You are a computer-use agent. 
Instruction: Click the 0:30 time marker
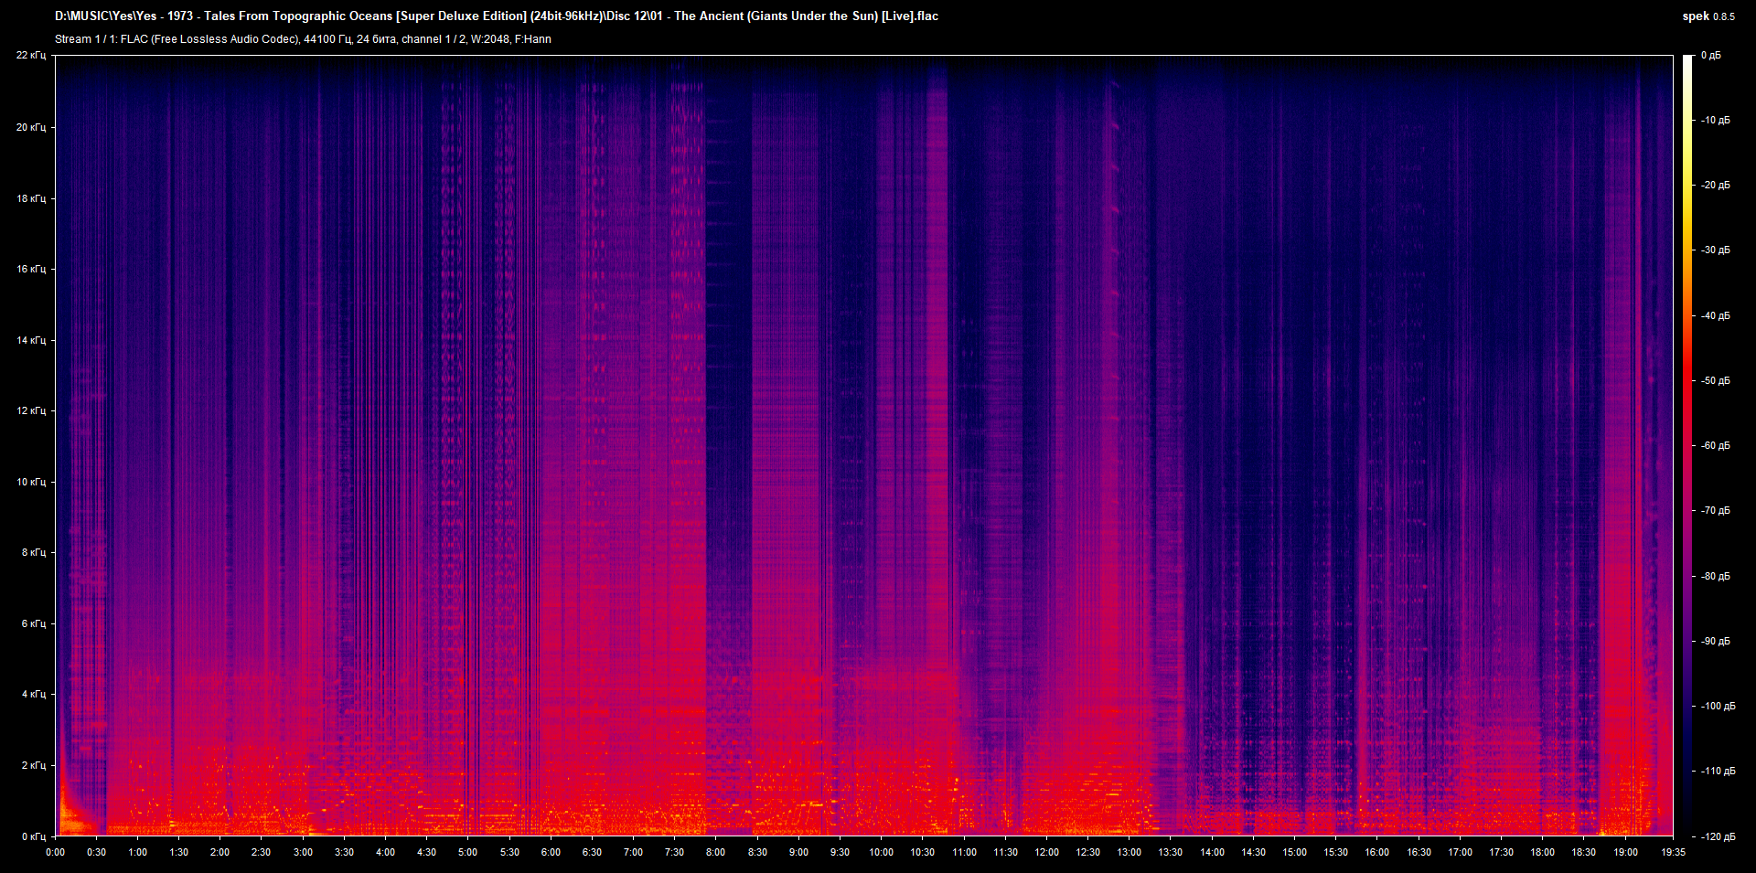coord(96,852)
